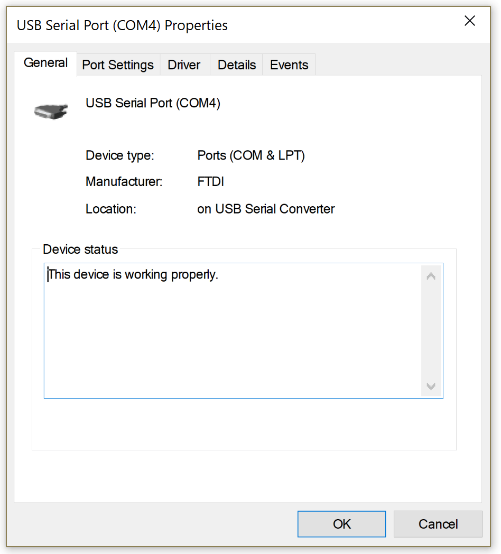The image size is (501, 554).
Task: View the Details tab
Action: pyautogui.click(x=236, y=64)
